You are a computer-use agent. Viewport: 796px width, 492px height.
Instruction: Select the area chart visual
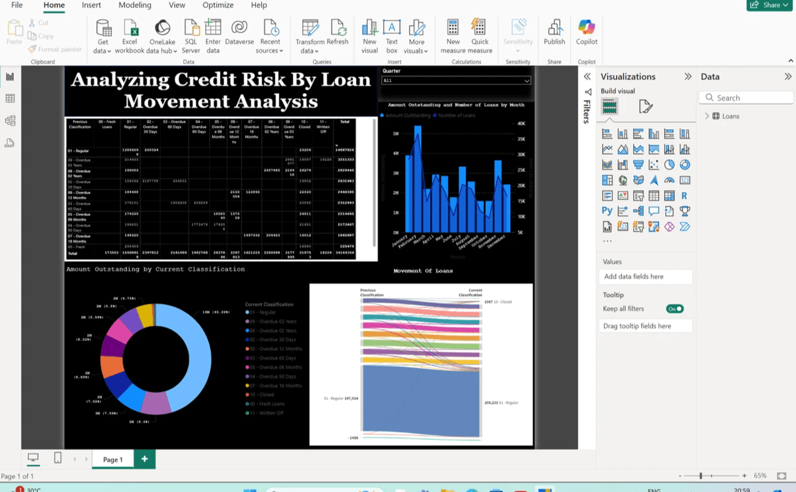[x=623, y=150]
